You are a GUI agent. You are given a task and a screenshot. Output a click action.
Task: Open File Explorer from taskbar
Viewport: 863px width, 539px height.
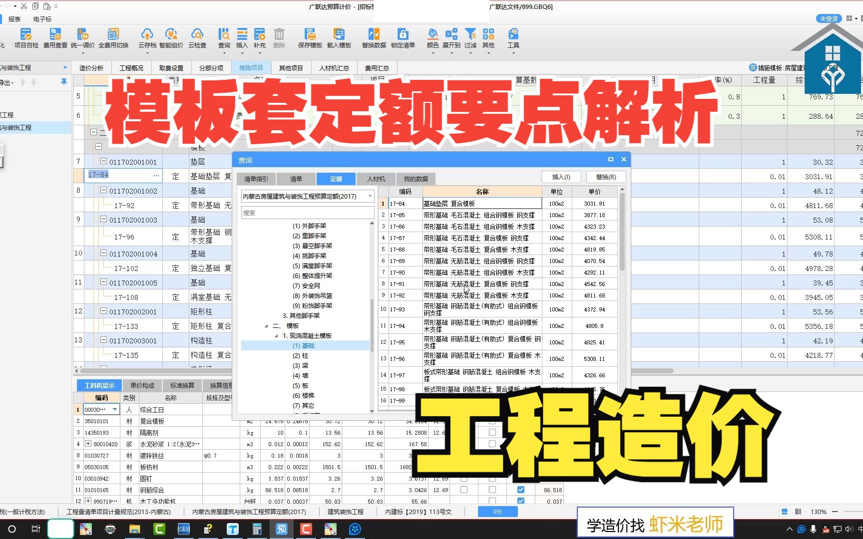[135, 529]
